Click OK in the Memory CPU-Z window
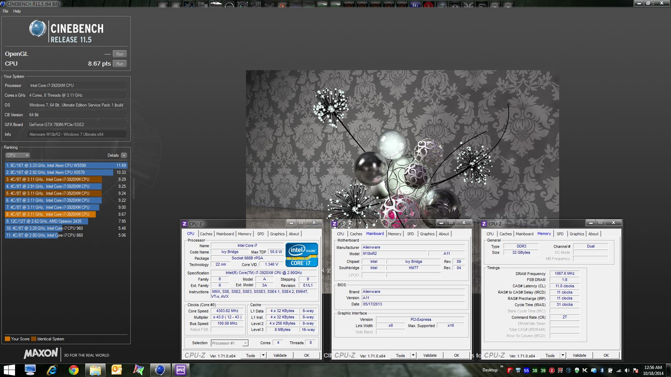671x377 pixels. (x=606, y=355)
